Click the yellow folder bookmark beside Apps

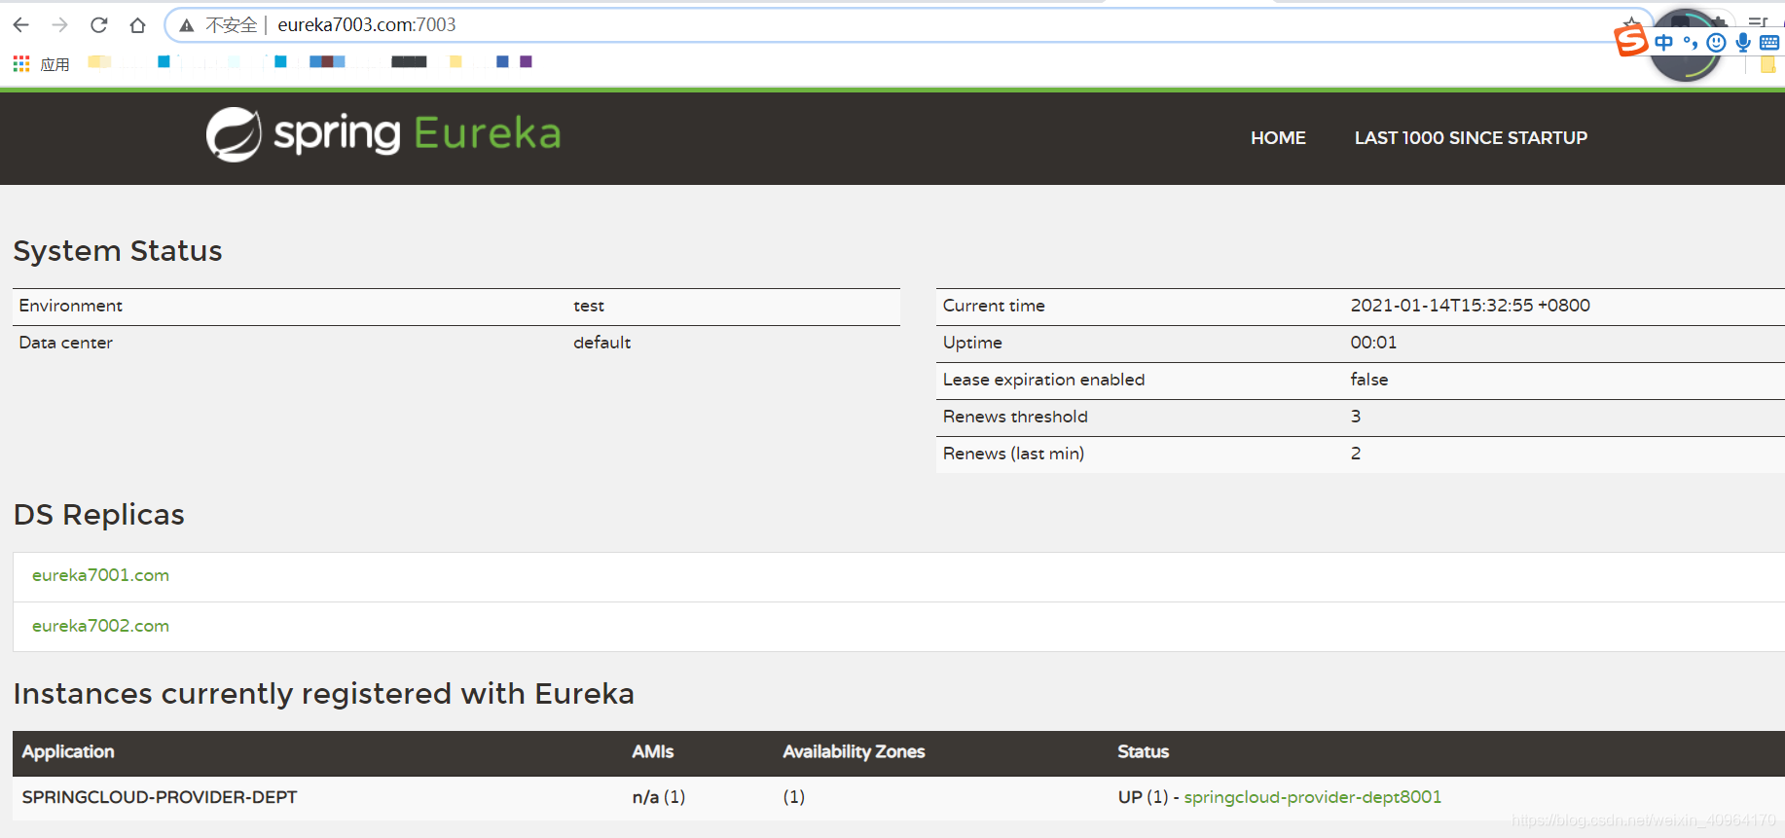click(99, 61)
